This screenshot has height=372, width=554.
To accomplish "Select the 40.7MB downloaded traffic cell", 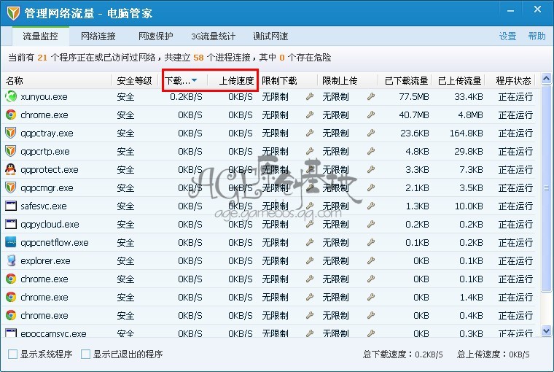I will pyautogui.click(x=414, y=115).
